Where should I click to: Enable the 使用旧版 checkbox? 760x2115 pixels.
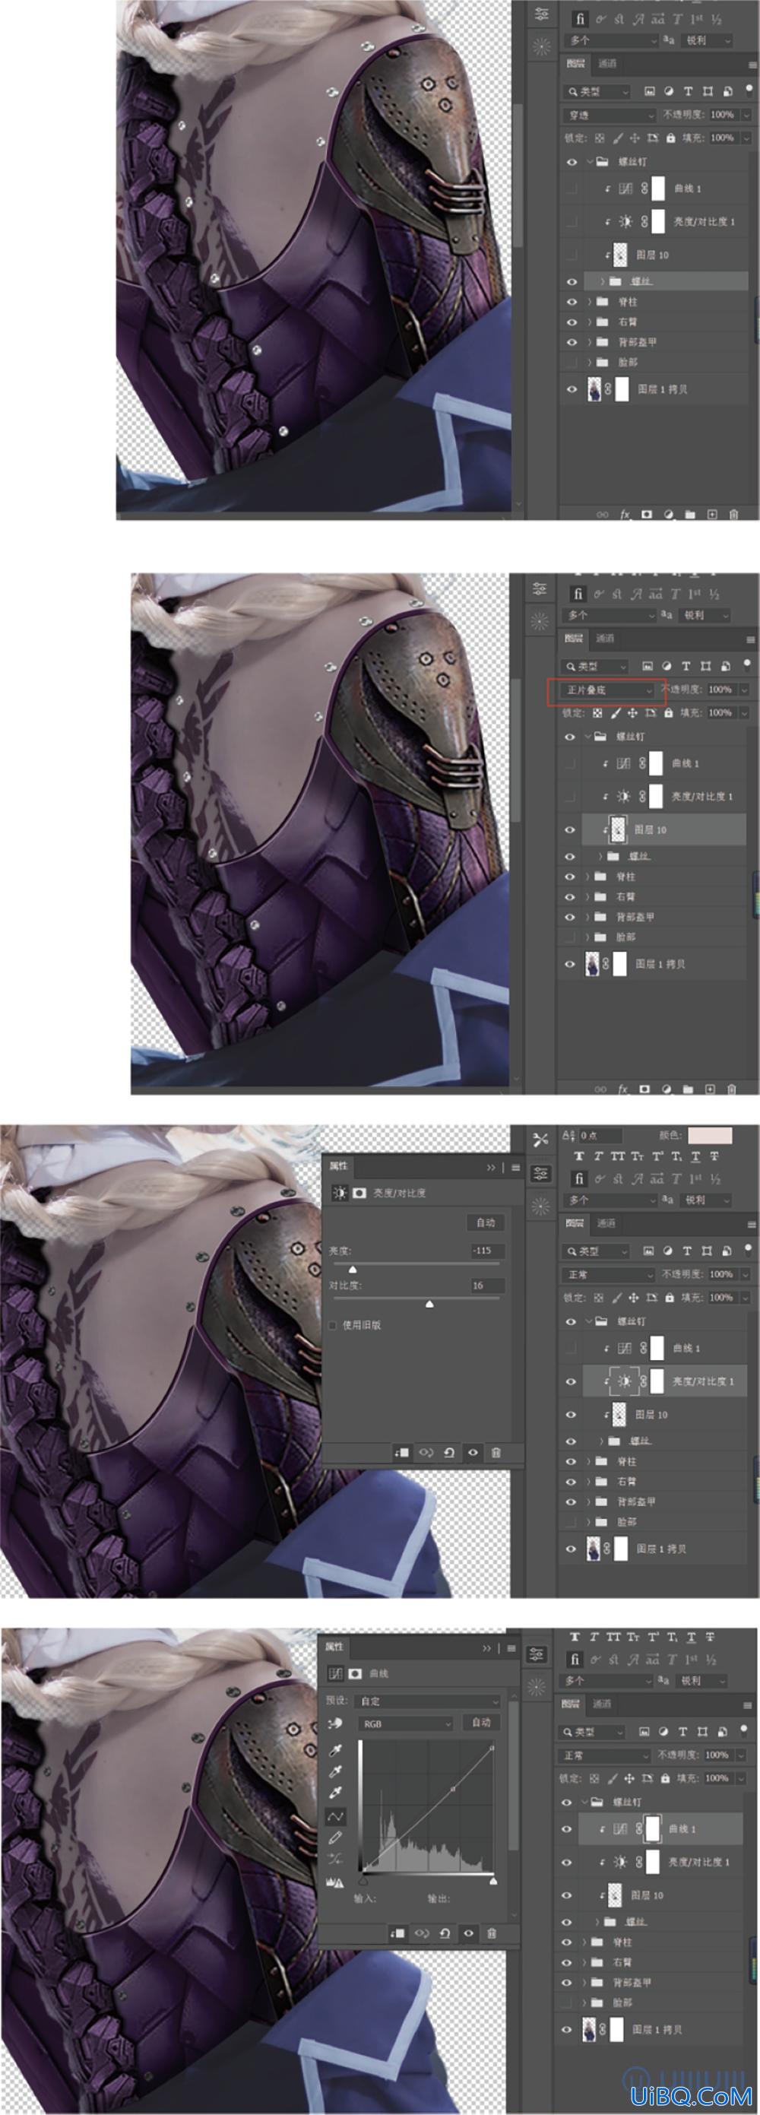[x=332, y=1324]
